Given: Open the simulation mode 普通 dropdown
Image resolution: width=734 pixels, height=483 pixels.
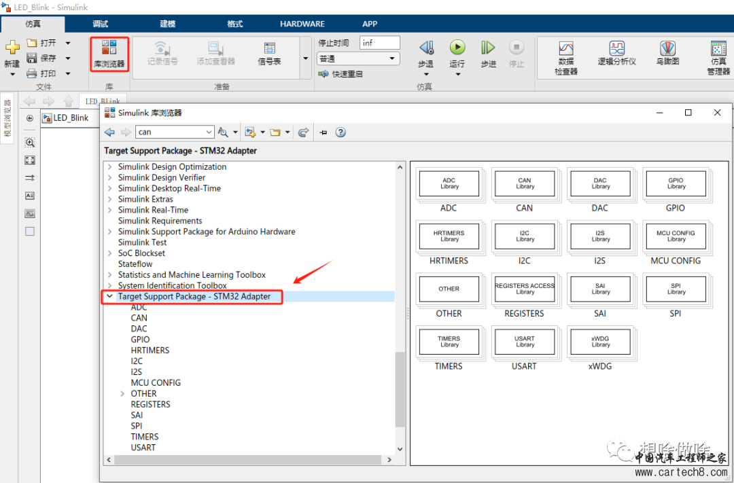Looking at the screenshot, I should (358, 58).
